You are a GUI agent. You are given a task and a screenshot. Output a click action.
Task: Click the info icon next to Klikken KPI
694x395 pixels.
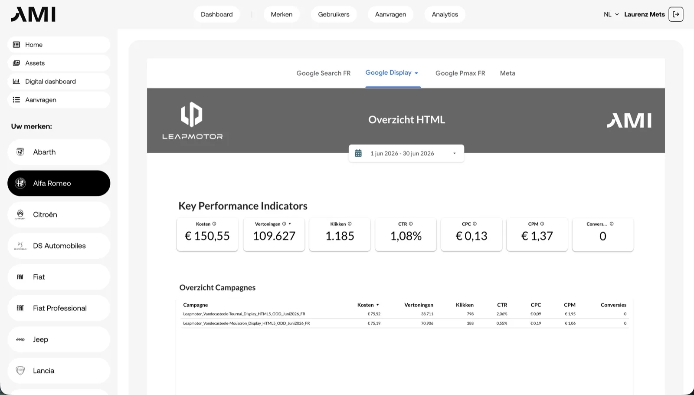pyautogui.click(x=350, y=224)
